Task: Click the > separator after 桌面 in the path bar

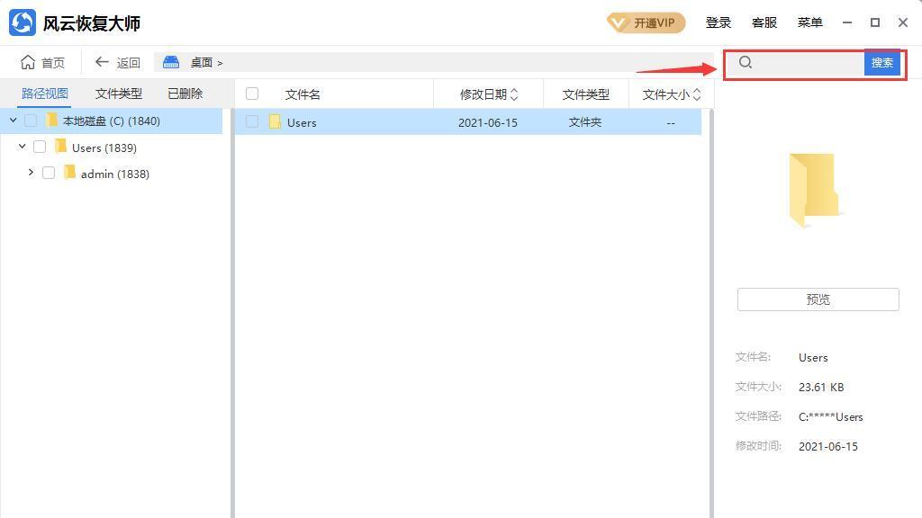Action: [220, 63]
